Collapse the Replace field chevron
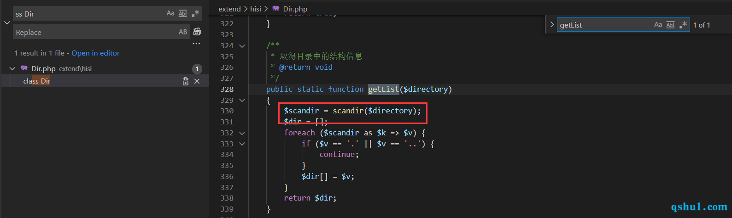 point(7,22)
